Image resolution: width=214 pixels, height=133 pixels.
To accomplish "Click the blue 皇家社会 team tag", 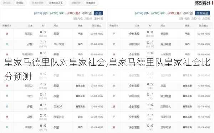I will pyautogui.click(x=202, y=13).
